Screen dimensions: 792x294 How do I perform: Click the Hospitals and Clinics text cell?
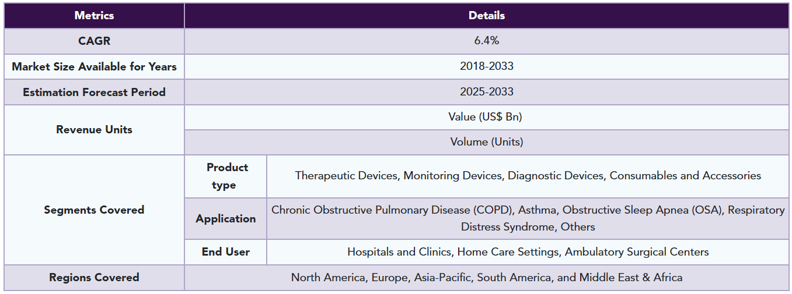coord(528,252)
